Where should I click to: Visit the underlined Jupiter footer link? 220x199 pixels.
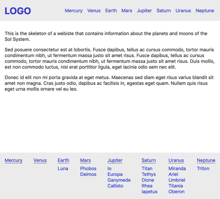pos(115,160)
